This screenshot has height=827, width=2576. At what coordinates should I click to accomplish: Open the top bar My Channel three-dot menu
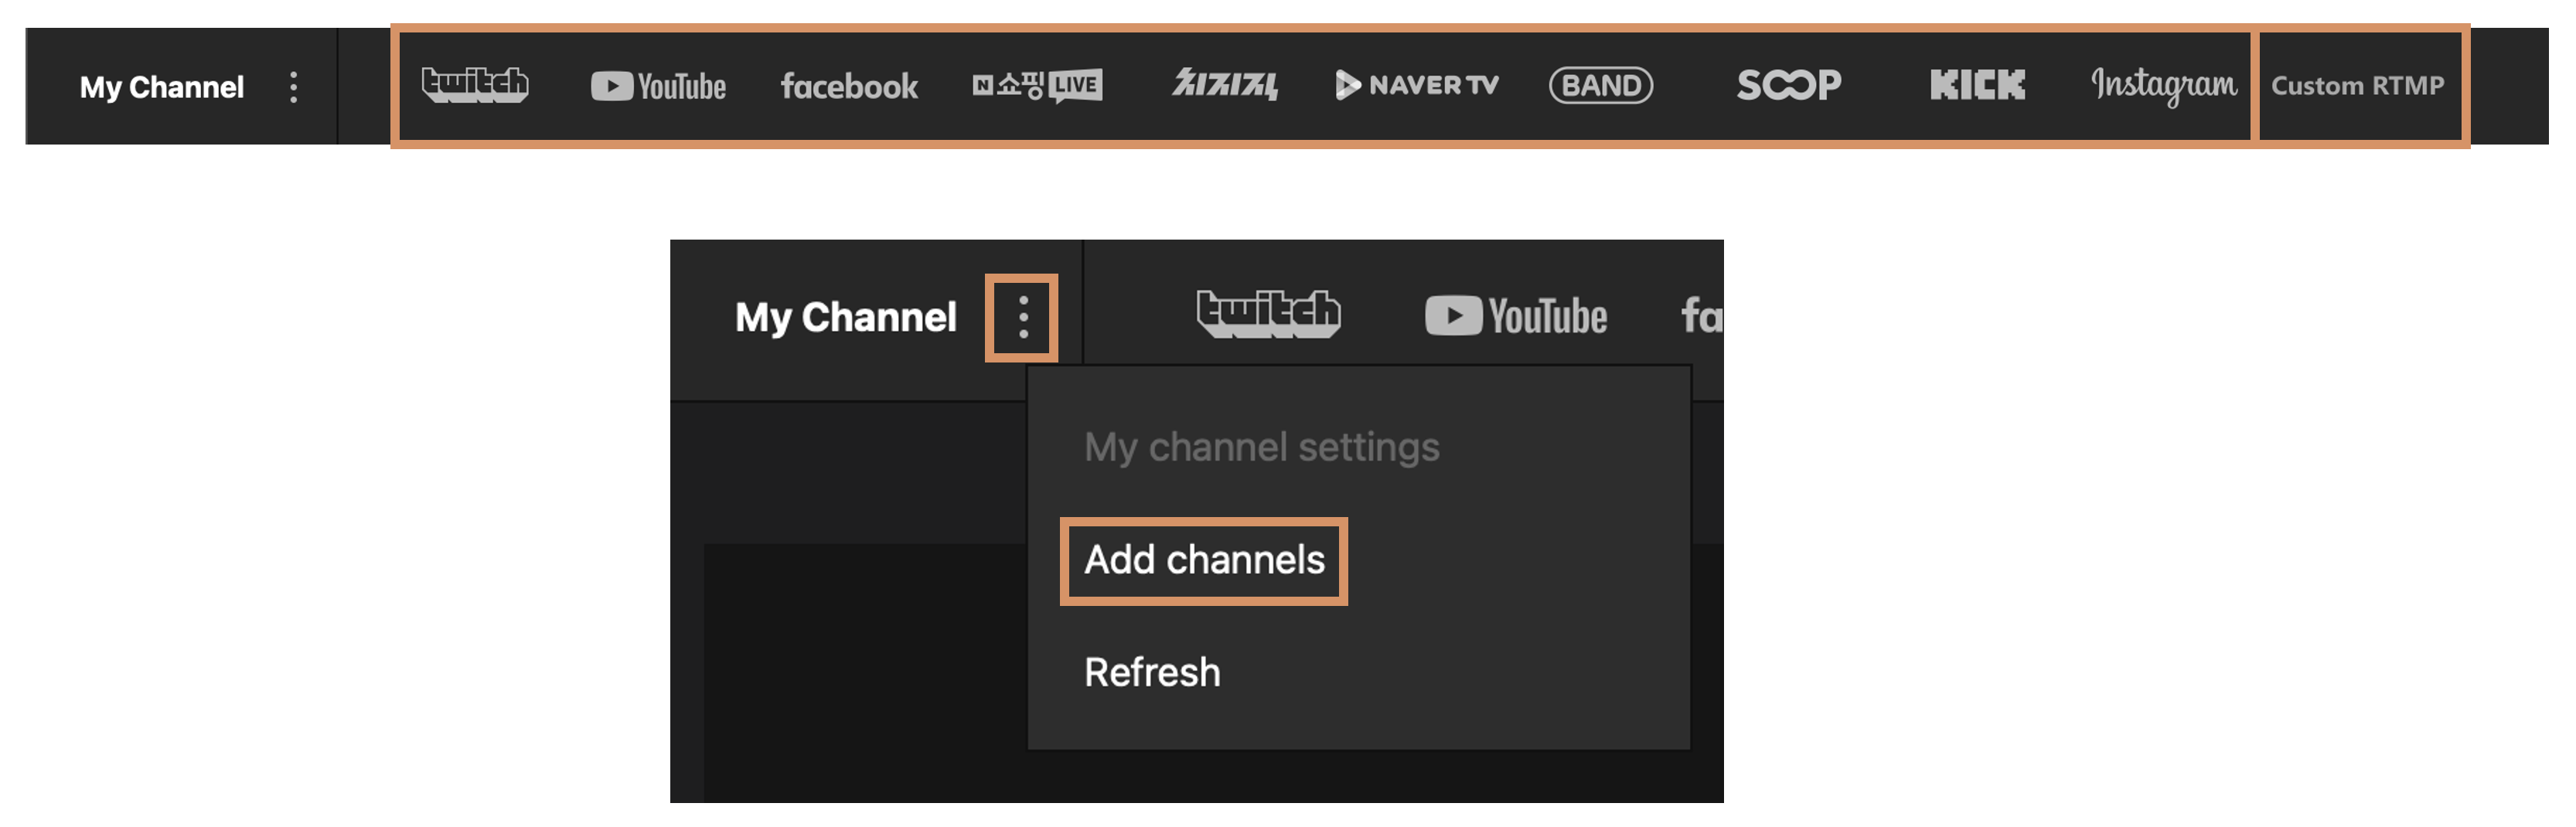[293, 87]
